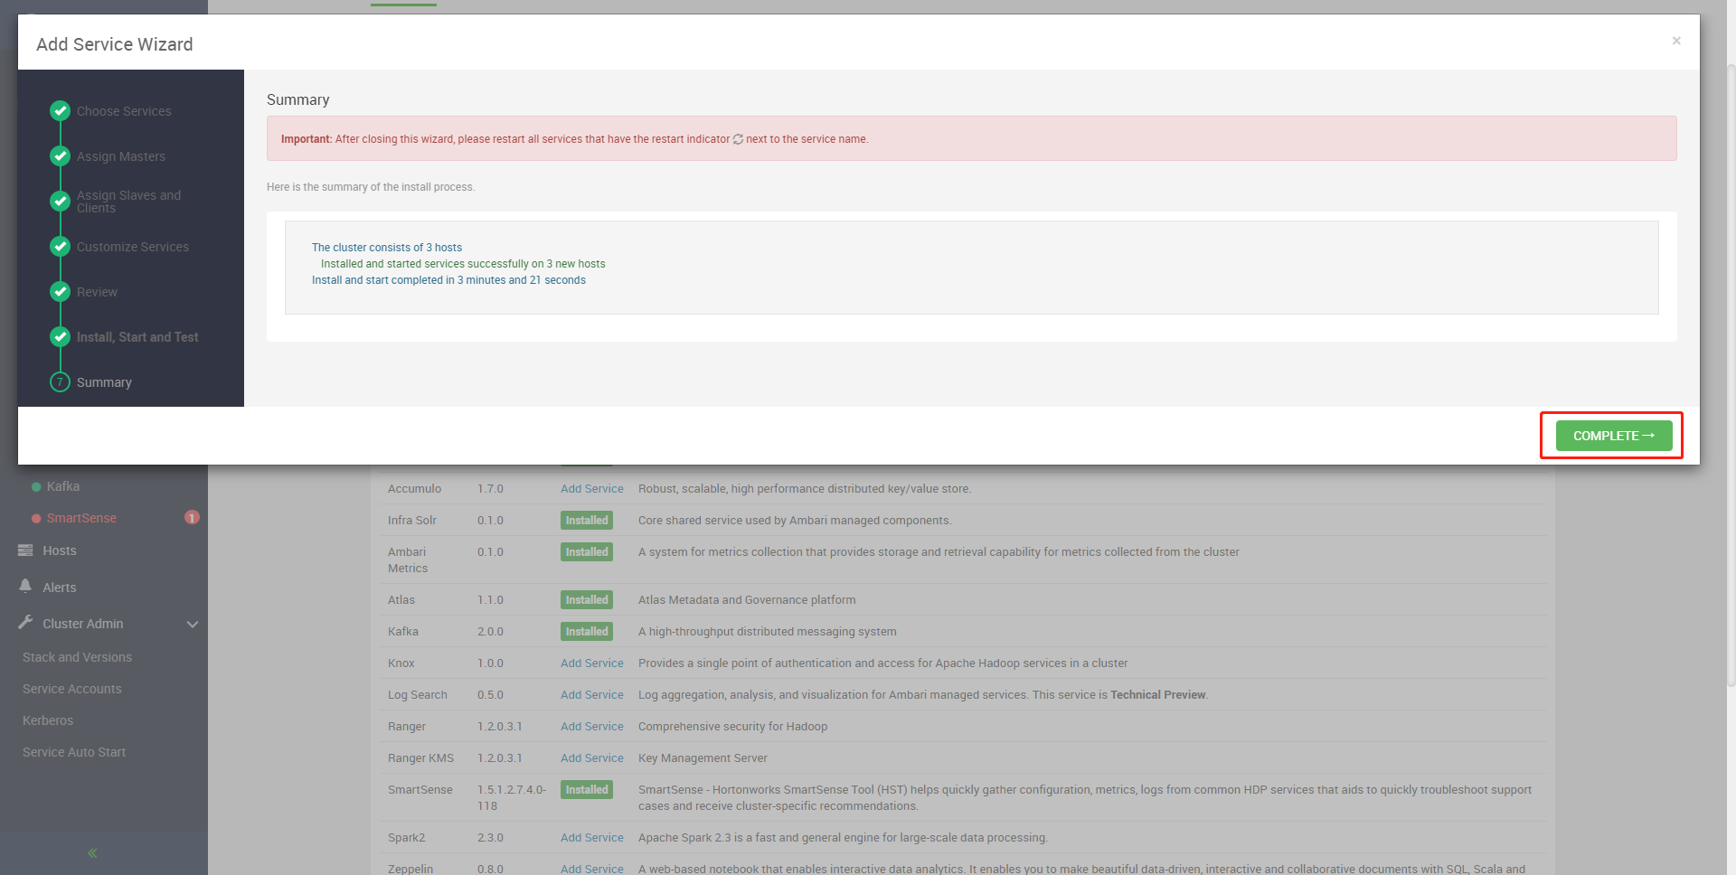This screenshot has height=875, width=1736.
Task: Click the Hosts list icon
Action: pyautogui.click(x=25, y=550)
